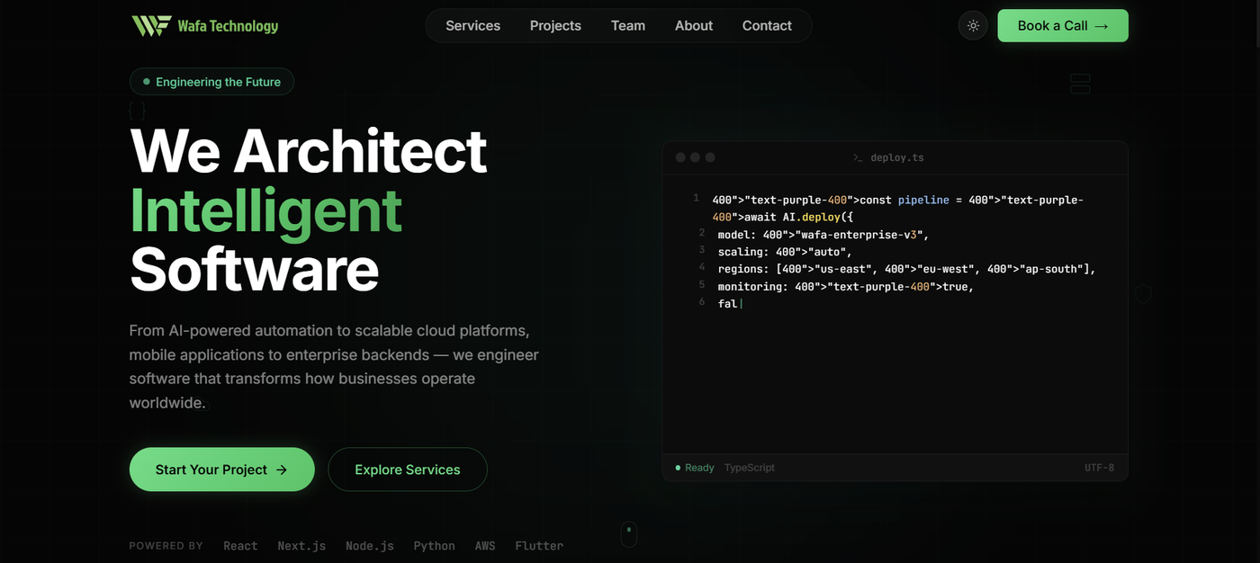Click the Python technology label
Screen dimensions: 1260x563
pyautogui.click(x=434, y=546)
